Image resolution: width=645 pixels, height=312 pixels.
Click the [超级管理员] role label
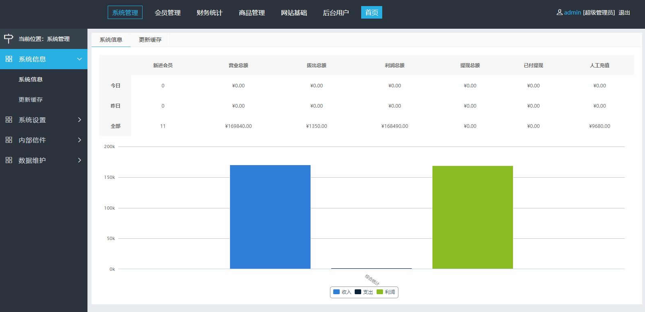tap(599, 13)
